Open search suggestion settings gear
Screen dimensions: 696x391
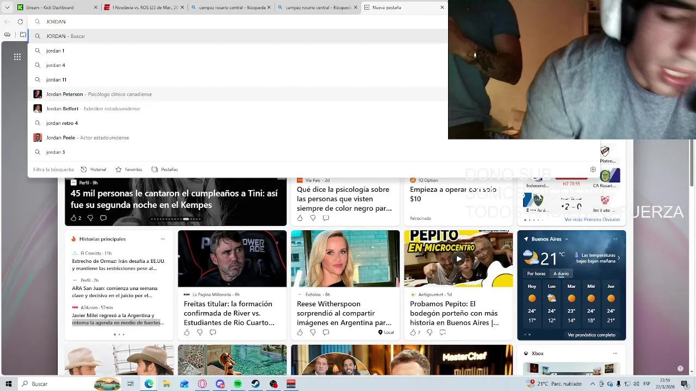(x=593, y=169)
